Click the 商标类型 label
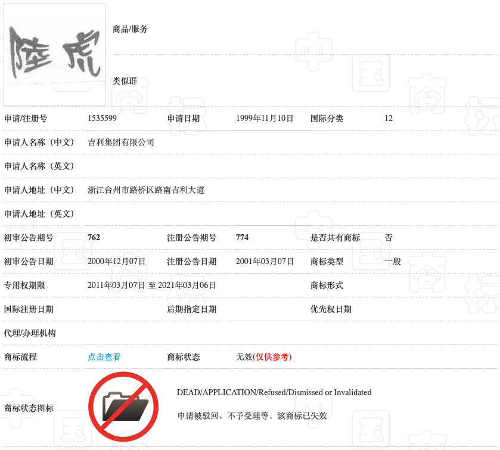 [x=327, y=262]
